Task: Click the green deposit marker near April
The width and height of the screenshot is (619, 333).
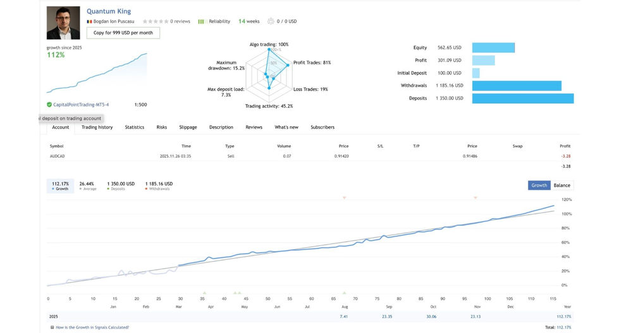Action: point(204,293)
